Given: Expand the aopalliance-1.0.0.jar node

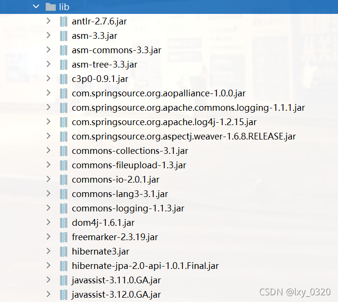Looking at the screenshot, I should click(48, 93).
